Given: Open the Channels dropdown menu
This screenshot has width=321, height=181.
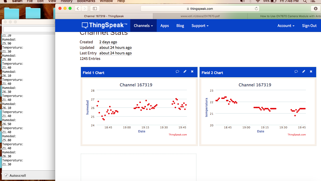Looking at the screenshot, I should coord(143,25).
